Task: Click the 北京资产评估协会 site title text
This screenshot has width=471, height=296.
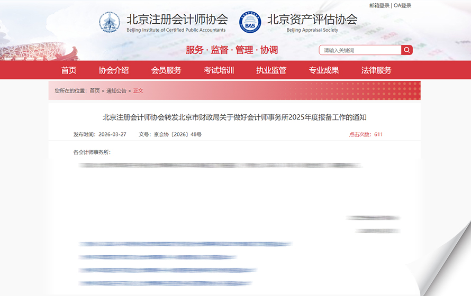Action: coord(312,20)
